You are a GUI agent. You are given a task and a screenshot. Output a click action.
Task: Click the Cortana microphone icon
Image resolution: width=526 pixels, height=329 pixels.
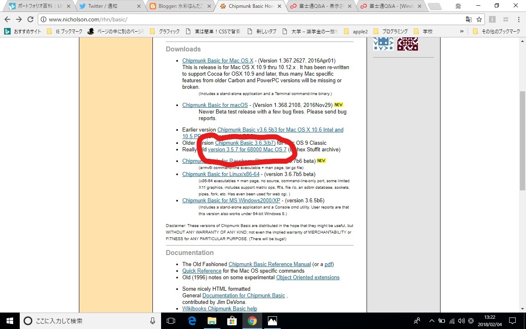(153, 321)
